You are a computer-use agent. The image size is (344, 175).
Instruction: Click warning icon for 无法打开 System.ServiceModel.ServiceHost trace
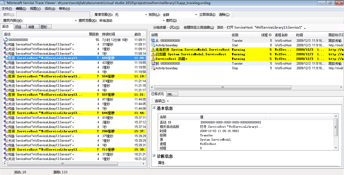153,50
